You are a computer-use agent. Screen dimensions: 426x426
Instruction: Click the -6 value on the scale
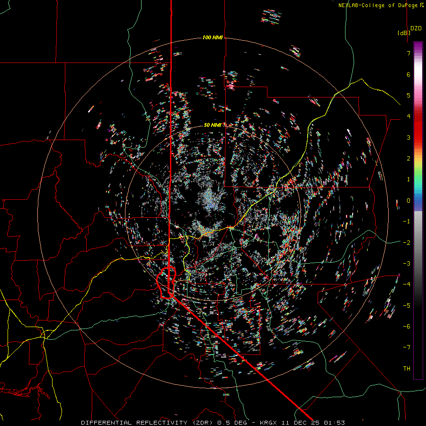[407, 327]
